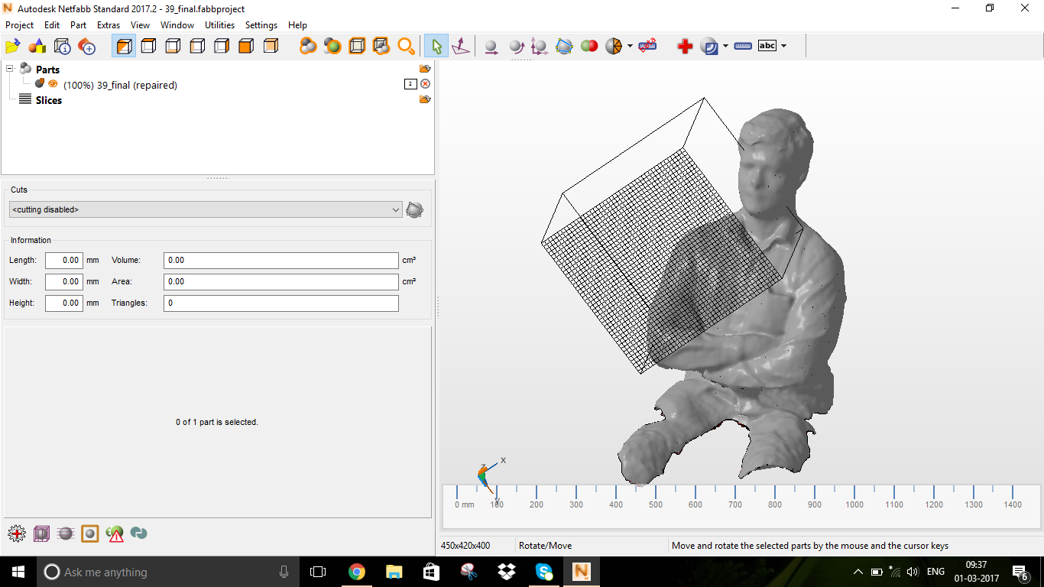Toggle the selection mode arrow tool

point(436,47)
